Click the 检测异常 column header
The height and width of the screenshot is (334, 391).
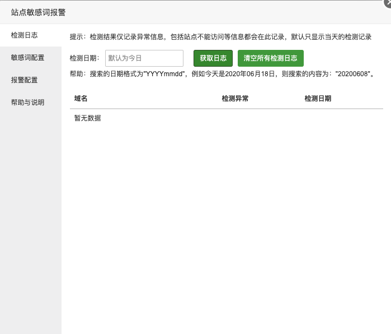point(235,99)
